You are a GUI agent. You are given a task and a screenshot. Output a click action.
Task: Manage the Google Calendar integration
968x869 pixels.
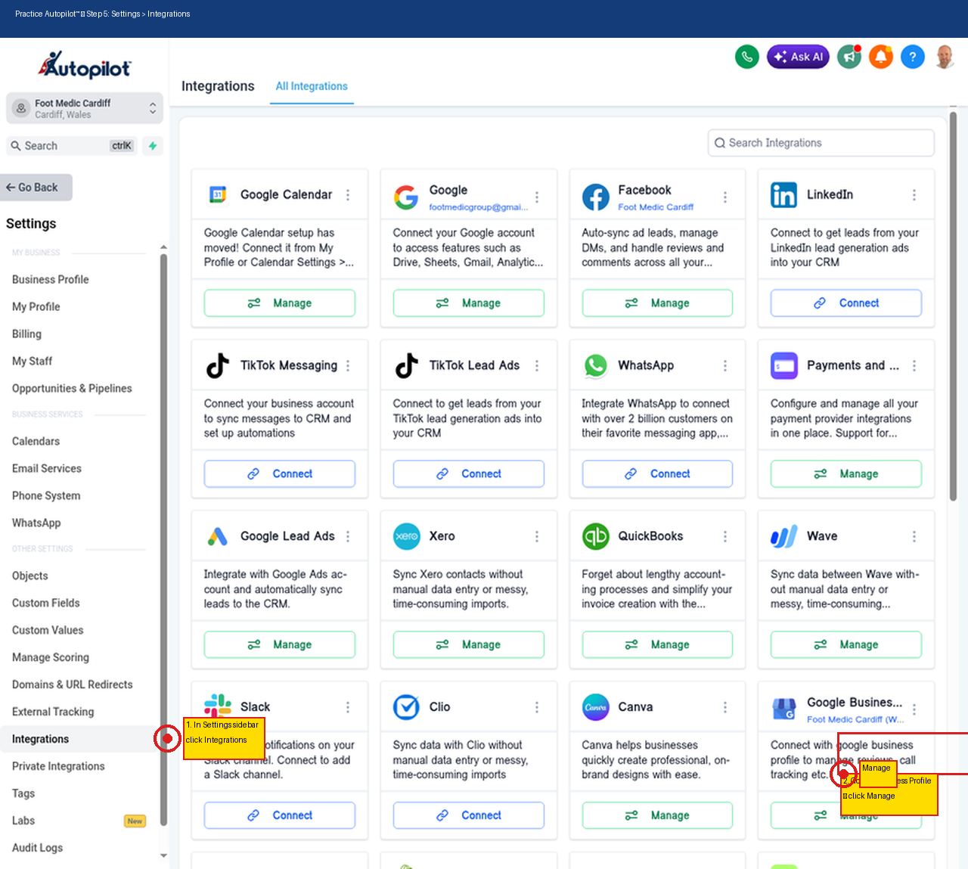(280, 303)
